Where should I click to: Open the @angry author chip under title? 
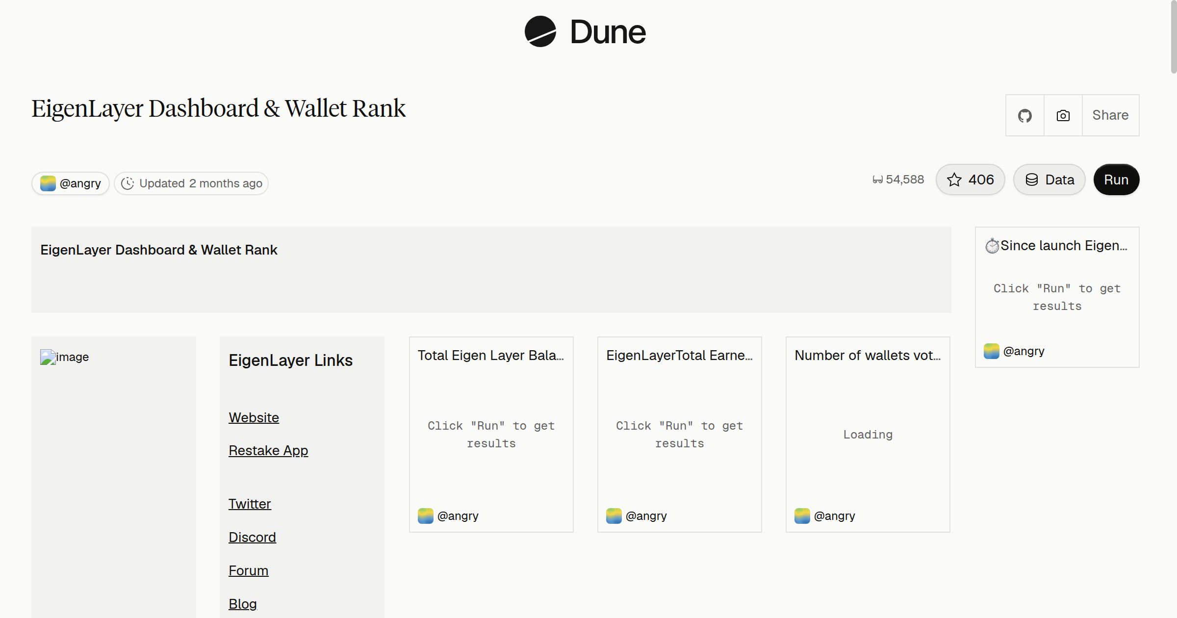pyautogui.click(x=71, y=183)
